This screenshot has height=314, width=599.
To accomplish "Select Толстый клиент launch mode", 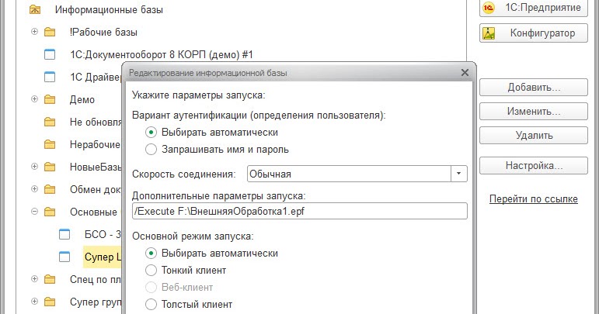I will (x=151, y=304).
